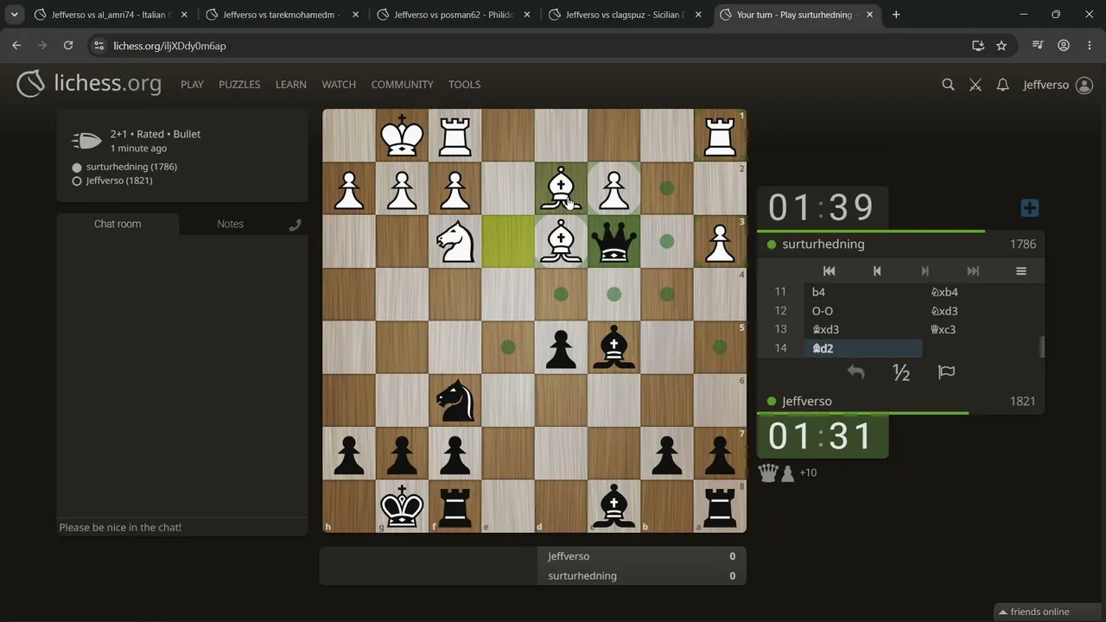
Task: Open surturhedning's name above move list
Action: [x=823, y=244]
